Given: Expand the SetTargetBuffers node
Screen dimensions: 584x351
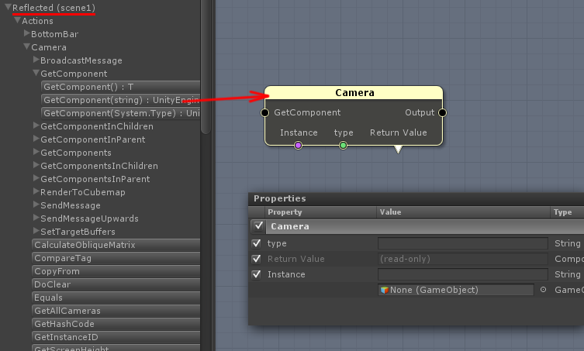Looking at the screenshot, I should (36, 231).
